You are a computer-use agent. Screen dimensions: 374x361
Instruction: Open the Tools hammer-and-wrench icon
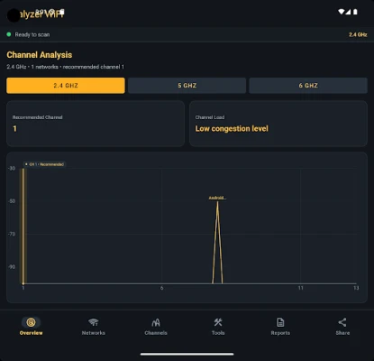coord(218,322)
